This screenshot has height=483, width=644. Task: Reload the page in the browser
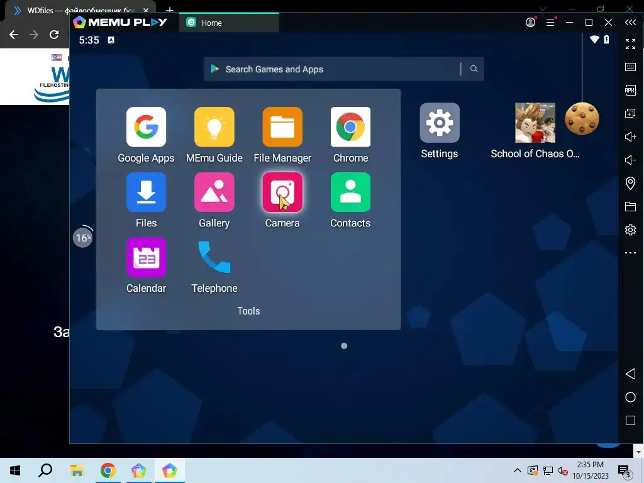point(54,35)
